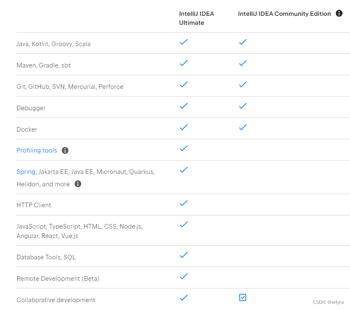Click Ultimate checkmark in Profiling tools row
Screen dimensions: 350x309
coord(184,148)
